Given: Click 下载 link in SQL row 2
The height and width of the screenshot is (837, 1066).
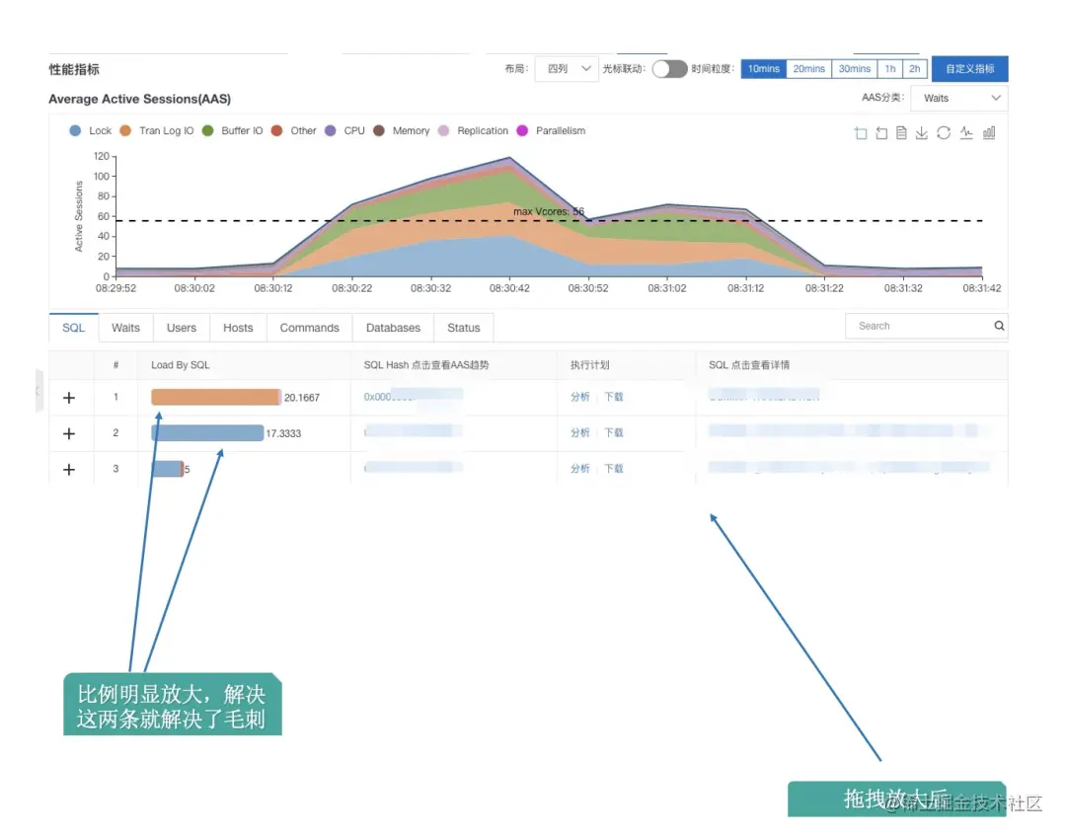Looking at the screenshot, I should [613, 433].
